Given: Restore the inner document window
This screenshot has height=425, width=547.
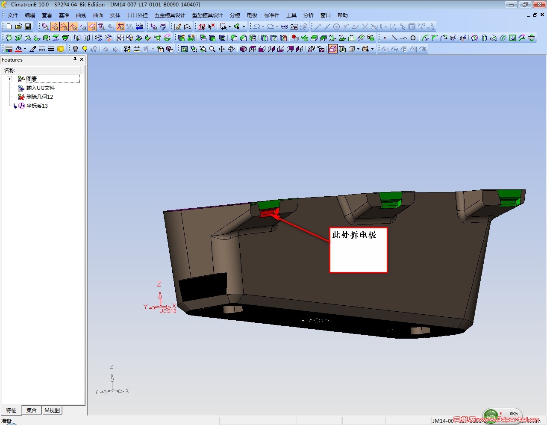Looking at the screenshot, I should pyautogui.click(x=535, y=15).
